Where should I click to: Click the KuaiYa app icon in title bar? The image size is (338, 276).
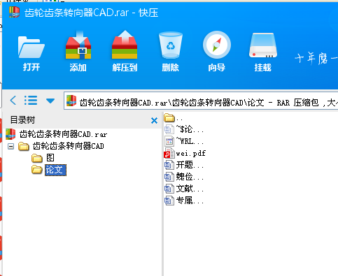(x=14, y=12)
